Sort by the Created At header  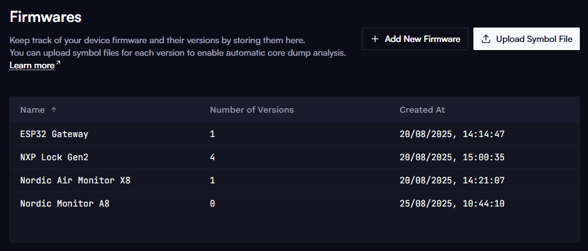click(x=422, y=110)
